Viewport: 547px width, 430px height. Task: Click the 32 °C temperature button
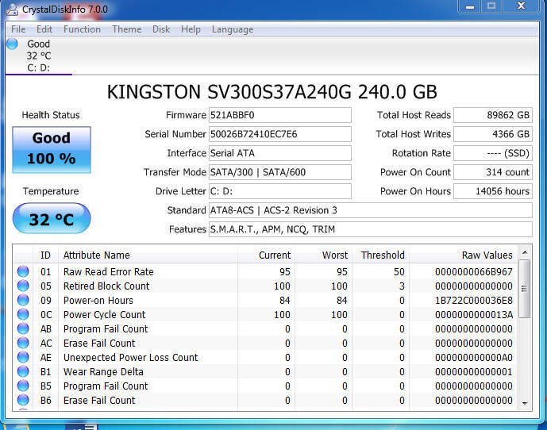pyautogui.click(x=52, y=219)
